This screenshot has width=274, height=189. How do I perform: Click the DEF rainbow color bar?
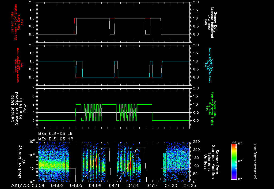click(234, 162)
